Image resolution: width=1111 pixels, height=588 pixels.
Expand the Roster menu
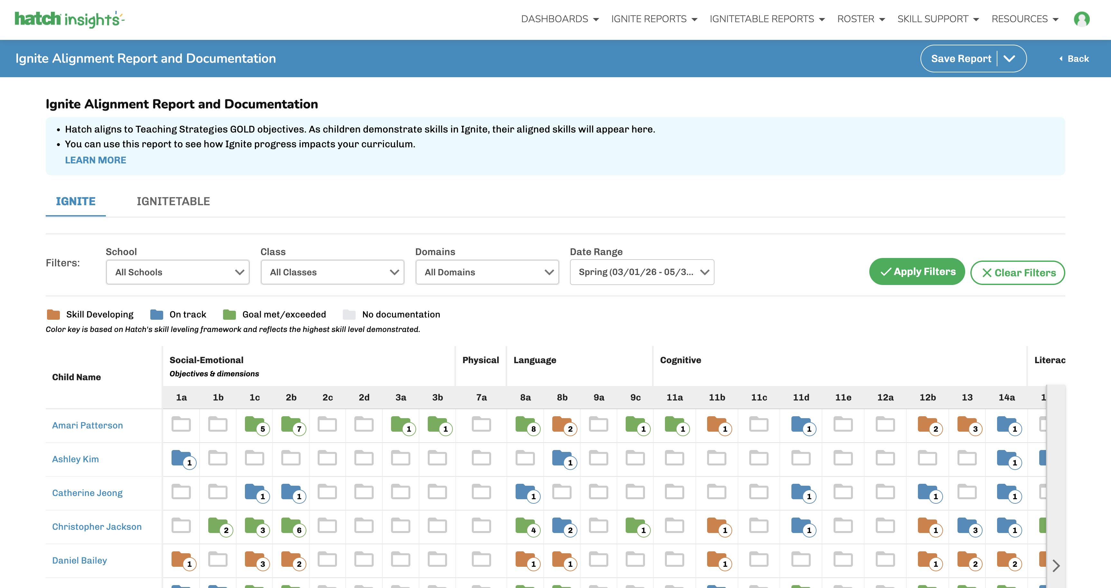(x=861, y=19)
